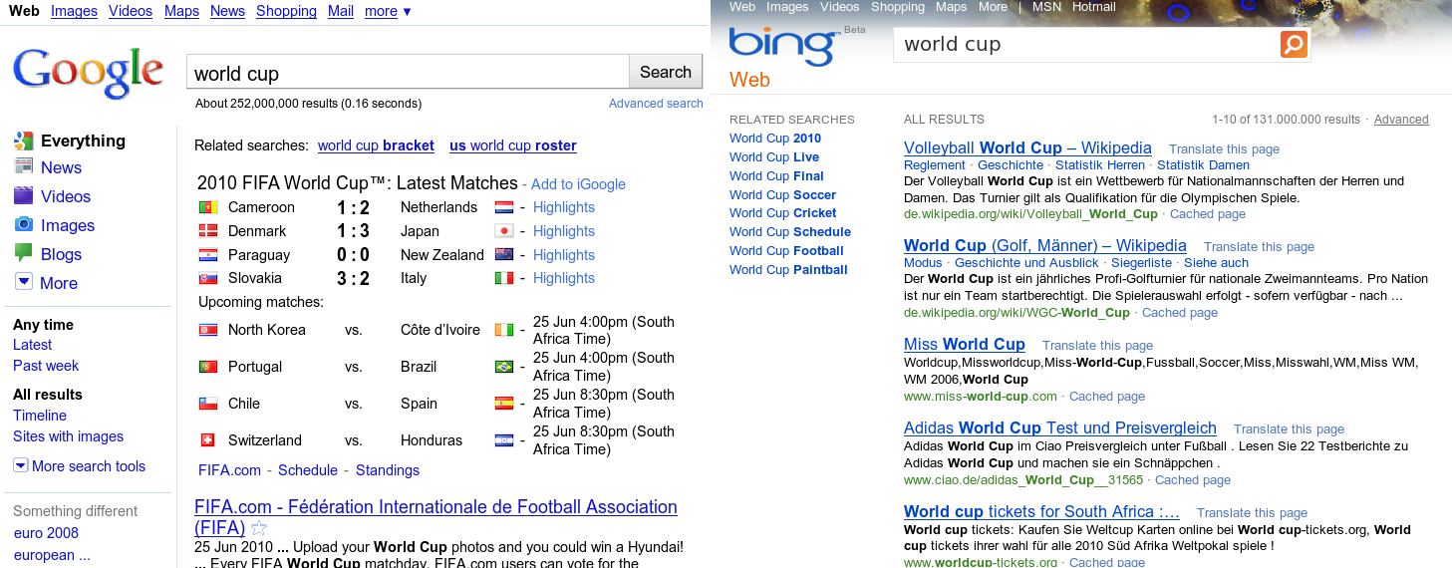Expand More search tools

pos(21,465)
